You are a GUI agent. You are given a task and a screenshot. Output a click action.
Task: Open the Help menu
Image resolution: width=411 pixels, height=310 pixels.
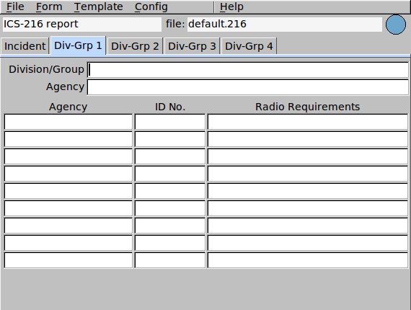coord(231,6)
